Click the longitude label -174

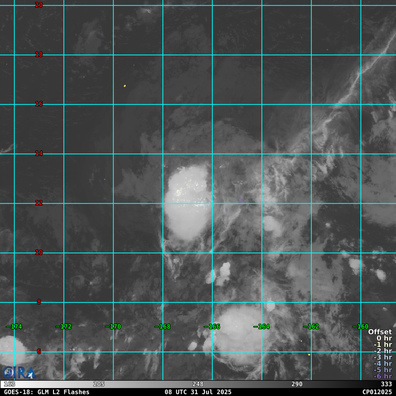[x=14, y=327]
